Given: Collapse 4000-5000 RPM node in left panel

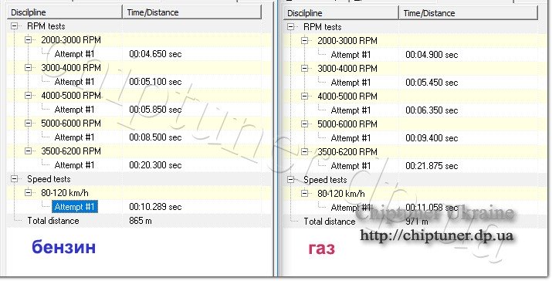Looking at the screenshot, I should tap(28, 96).
